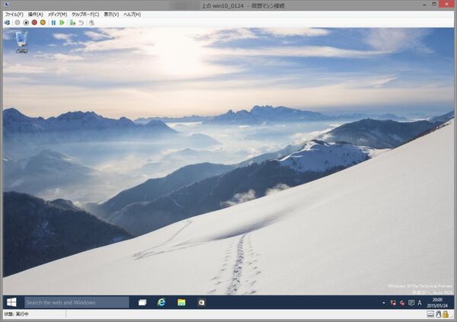This screenshot has width=457, height=322.
Task: Click the '状態: 実行中' status text
Action: [x=16, y=314]
